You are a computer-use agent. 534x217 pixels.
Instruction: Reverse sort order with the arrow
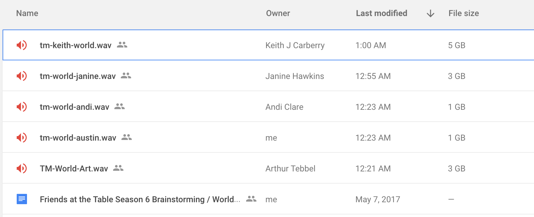point(431,13)
